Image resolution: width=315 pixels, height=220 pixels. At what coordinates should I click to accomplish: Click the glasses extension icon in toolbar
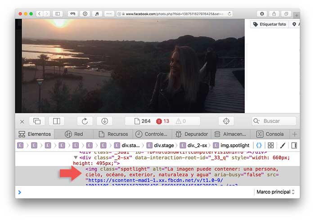73,13
